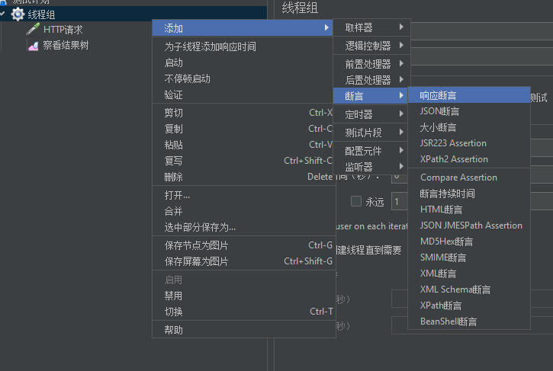Expand the 测试片段 submenu
This screenshot has width=553, height=371.
(x=370, y=133)
